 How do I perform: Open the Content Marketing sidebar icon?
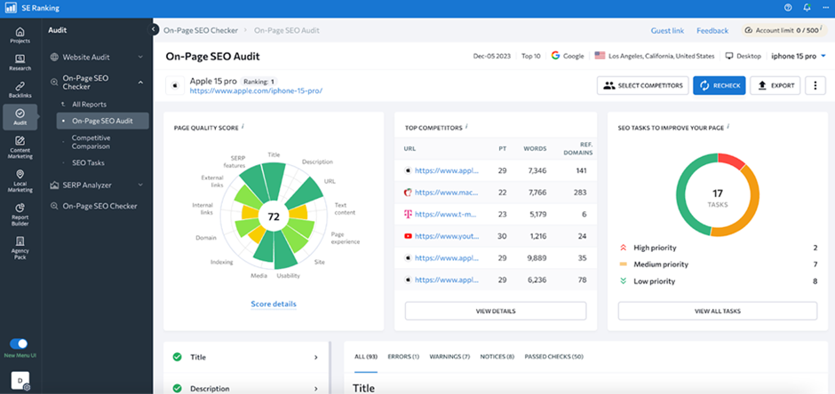point(20,147)
